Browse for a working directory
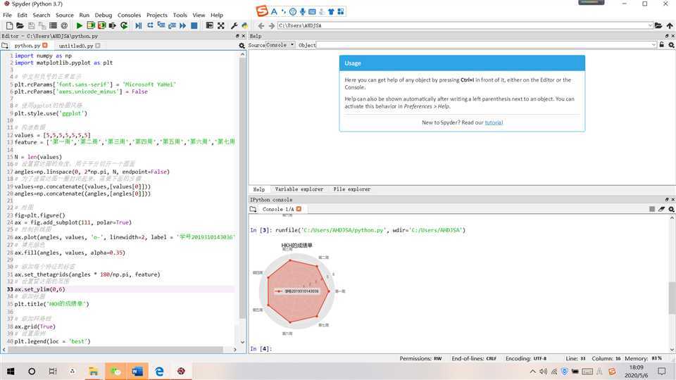676x380 pixels. click(x=658, y=26)
